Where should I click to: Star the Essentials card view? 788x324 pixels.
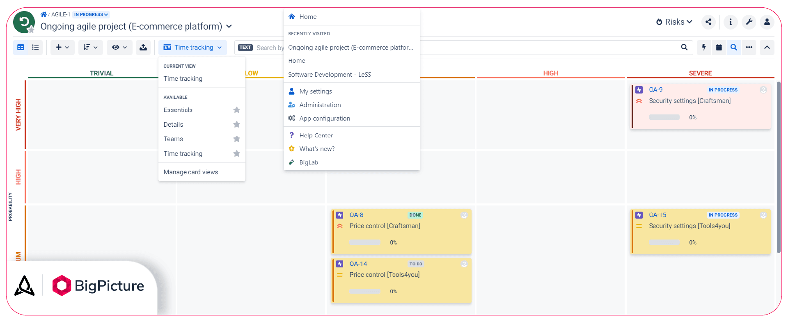coord(236,110)
